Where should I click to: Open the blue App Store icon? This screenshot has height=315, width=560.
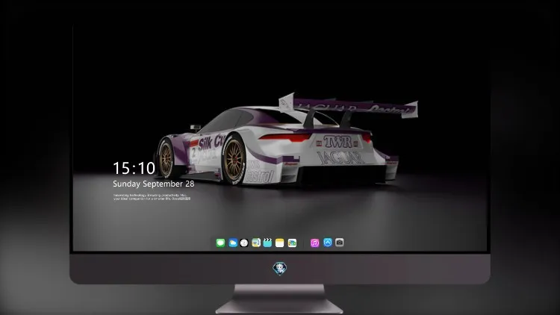point(328,243)
